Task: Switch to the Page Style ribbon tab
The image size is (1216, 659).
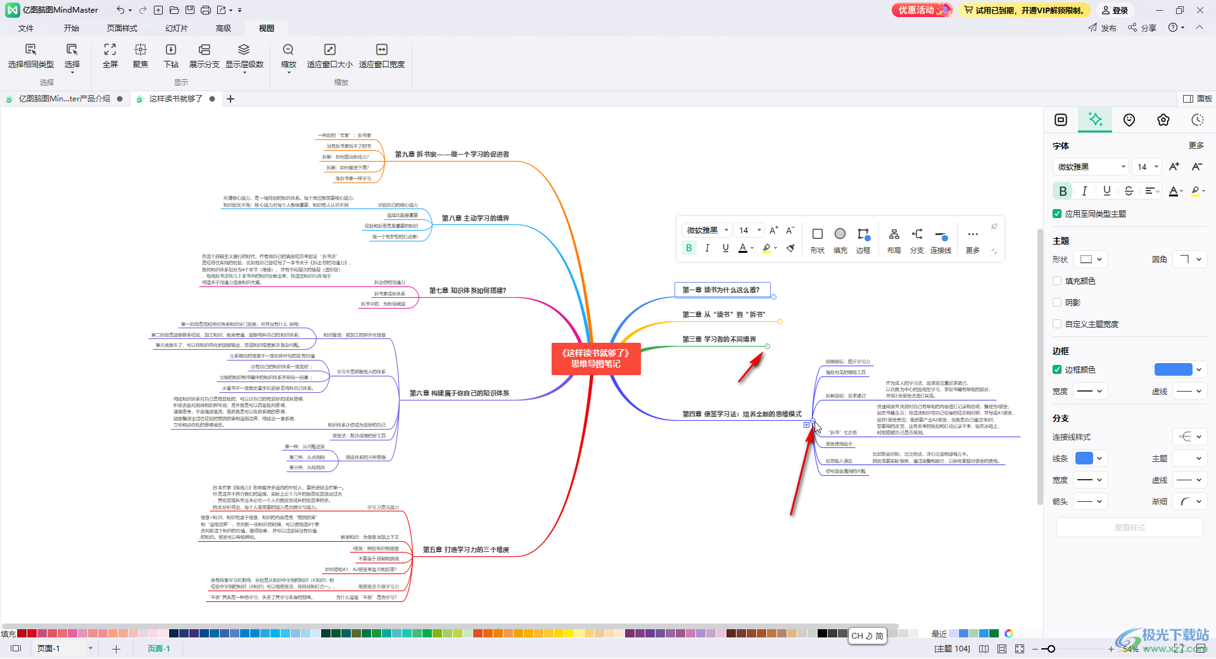Action: point(122,29)
